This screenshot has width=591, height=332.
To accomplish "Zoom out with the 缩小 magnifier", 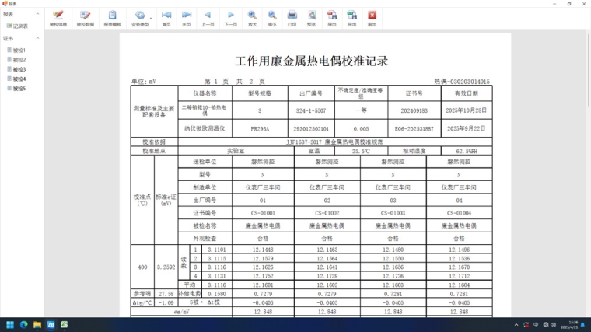I will [x=271, y=18].
